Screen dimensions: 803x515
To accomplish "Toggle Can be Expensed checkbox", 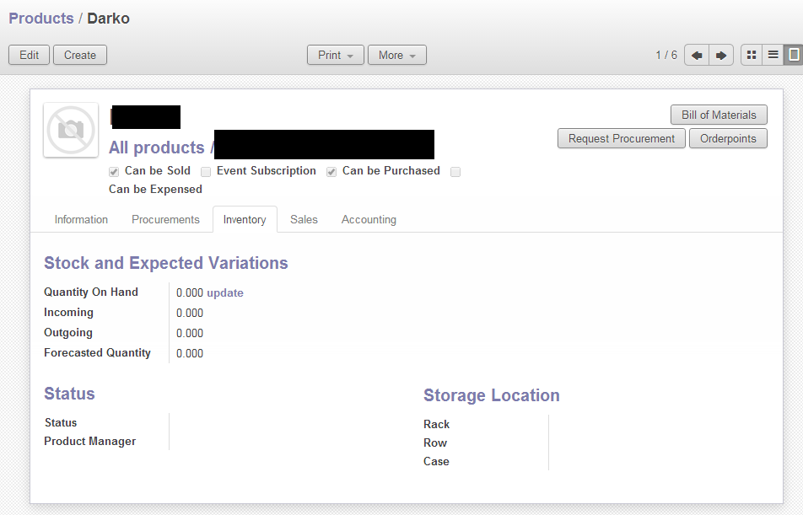I will tap(455, 172).
